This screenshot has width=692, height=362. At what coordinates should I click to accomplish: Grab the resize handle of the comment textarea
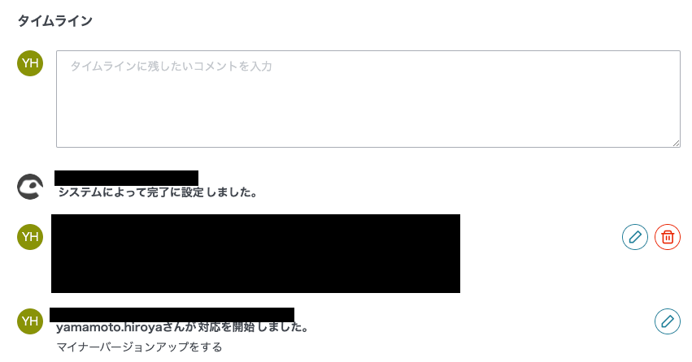click(x=676, y=143)
